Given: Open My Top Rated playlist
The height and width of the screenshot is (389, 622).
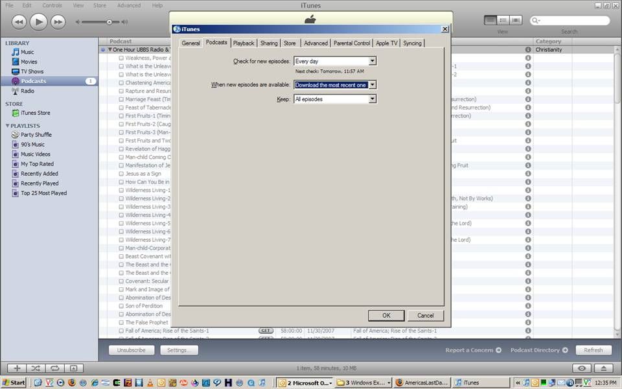Looking at the screenshot, I should tap(37, 164).
